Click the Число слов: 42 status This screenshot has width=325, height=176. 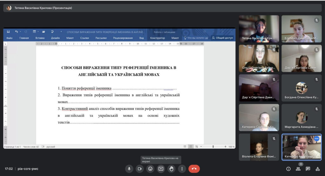(x=31, y=147)
